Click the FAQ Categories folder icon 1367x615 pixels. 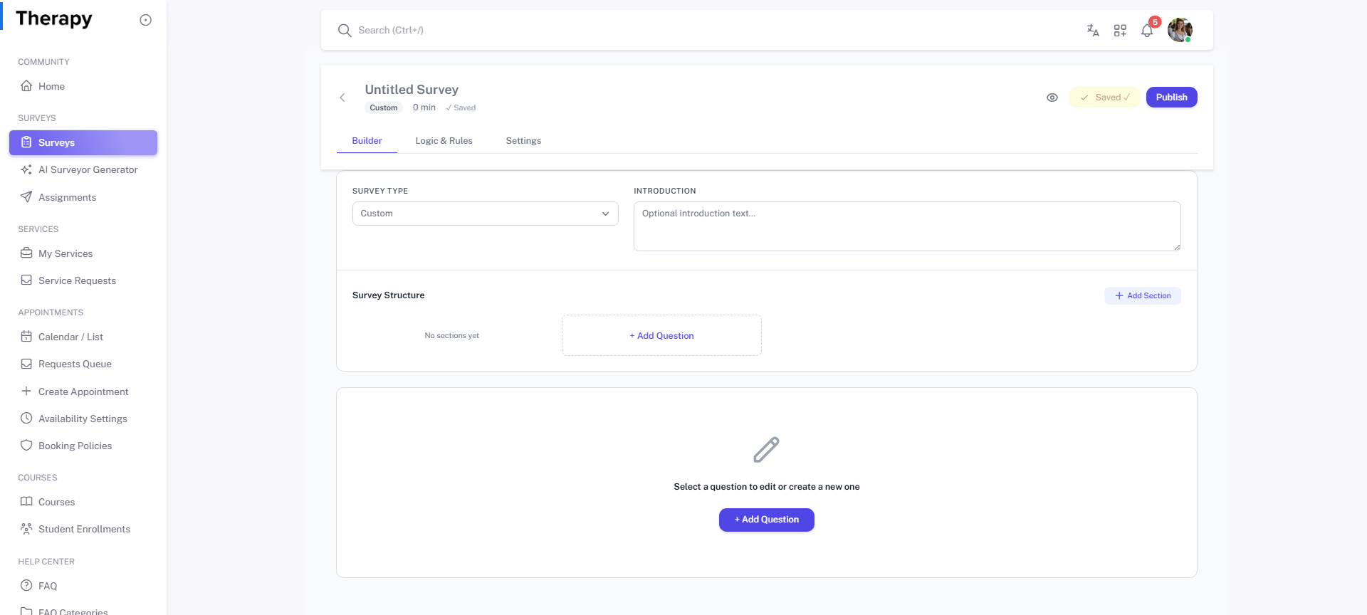point(26,611)
